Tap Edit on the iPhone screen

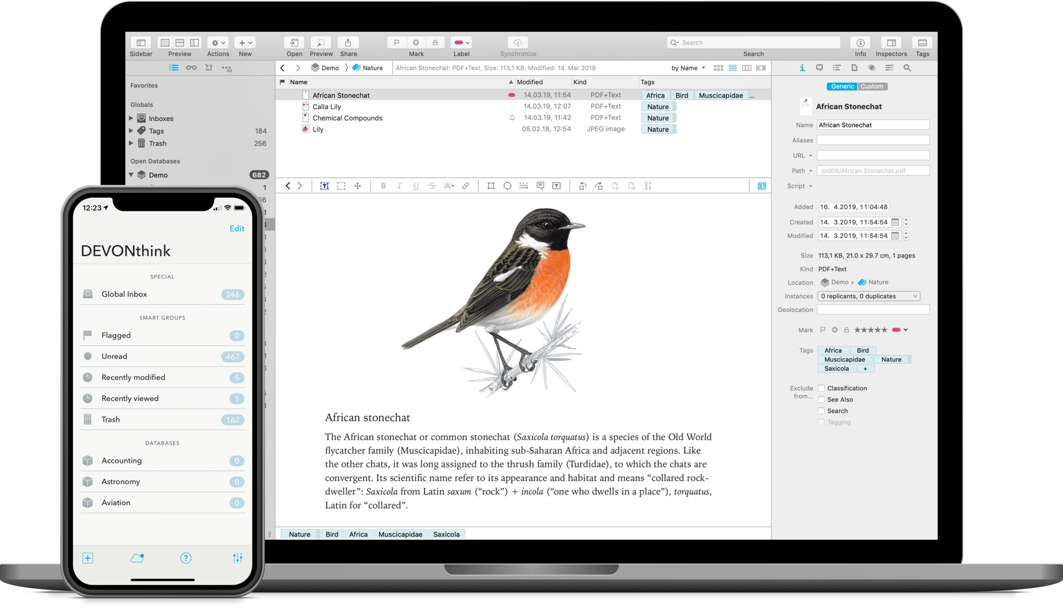coord(237,228)
